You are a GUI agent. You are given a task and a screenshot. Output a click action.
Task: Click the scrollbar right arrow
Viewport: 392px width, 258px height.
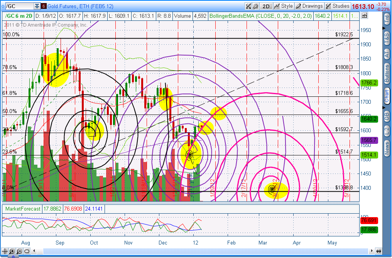coord(372,251)
